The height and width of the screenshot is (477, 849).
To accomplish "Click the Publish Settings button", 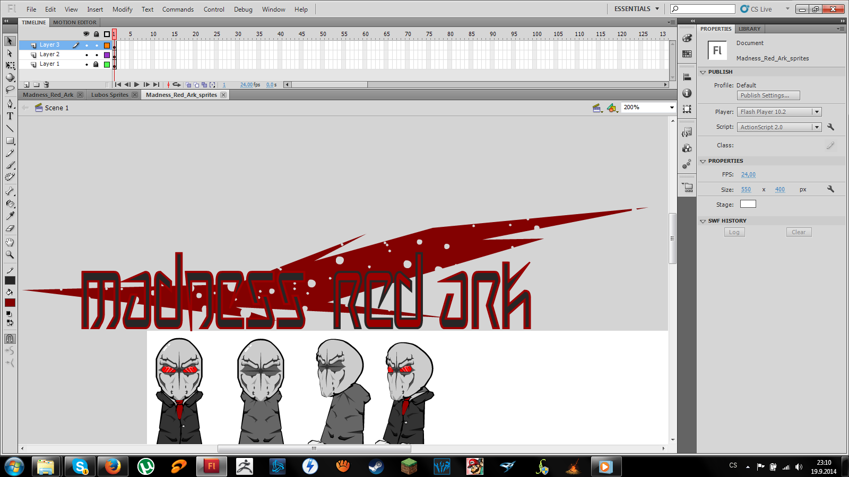I will [768, 95].
